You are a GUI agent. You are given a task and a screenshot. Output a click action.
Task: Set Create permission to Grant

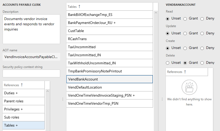185,48
